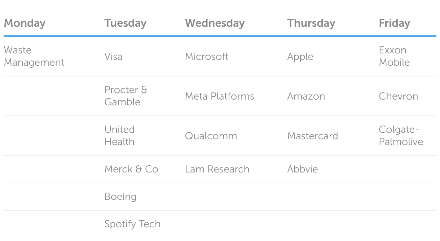Screen dimensions: 440x241
Task: Select the Friday column header
Action: click(394, 23)
